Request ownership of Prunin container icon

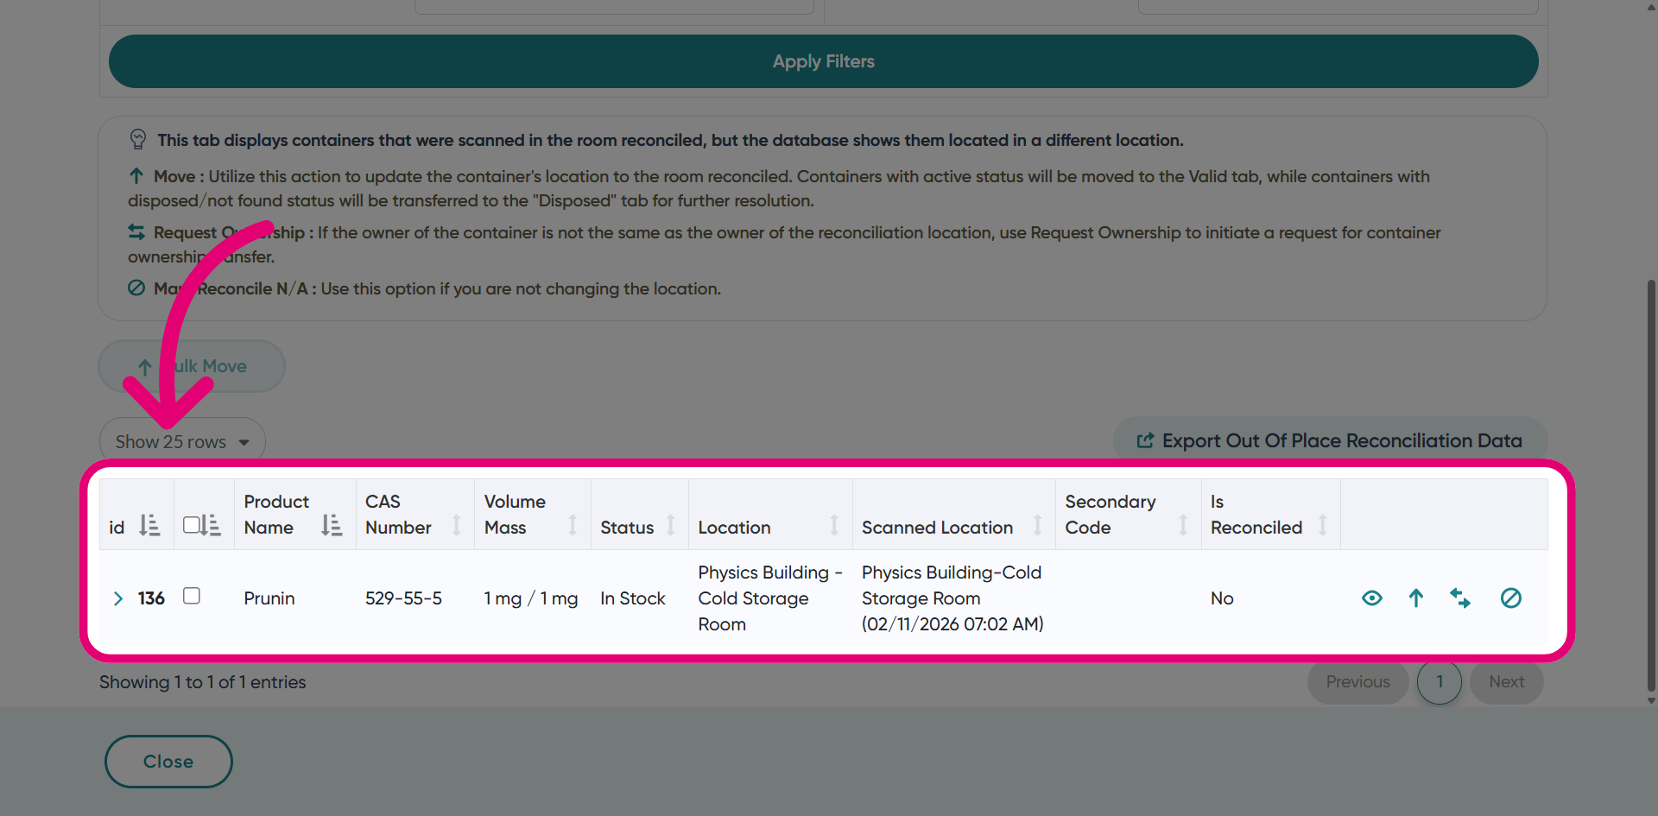pos(1460,598)
